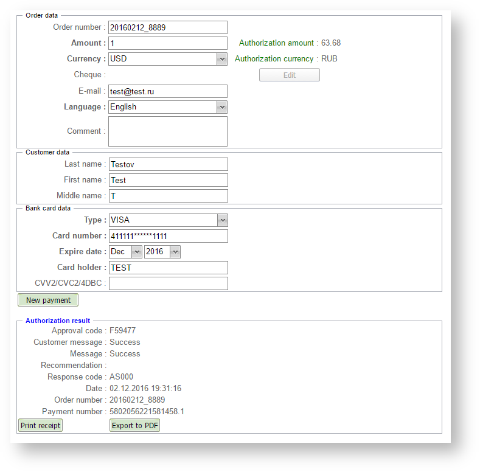
Task: Click the Last name field with Testov
Action: 169,164
